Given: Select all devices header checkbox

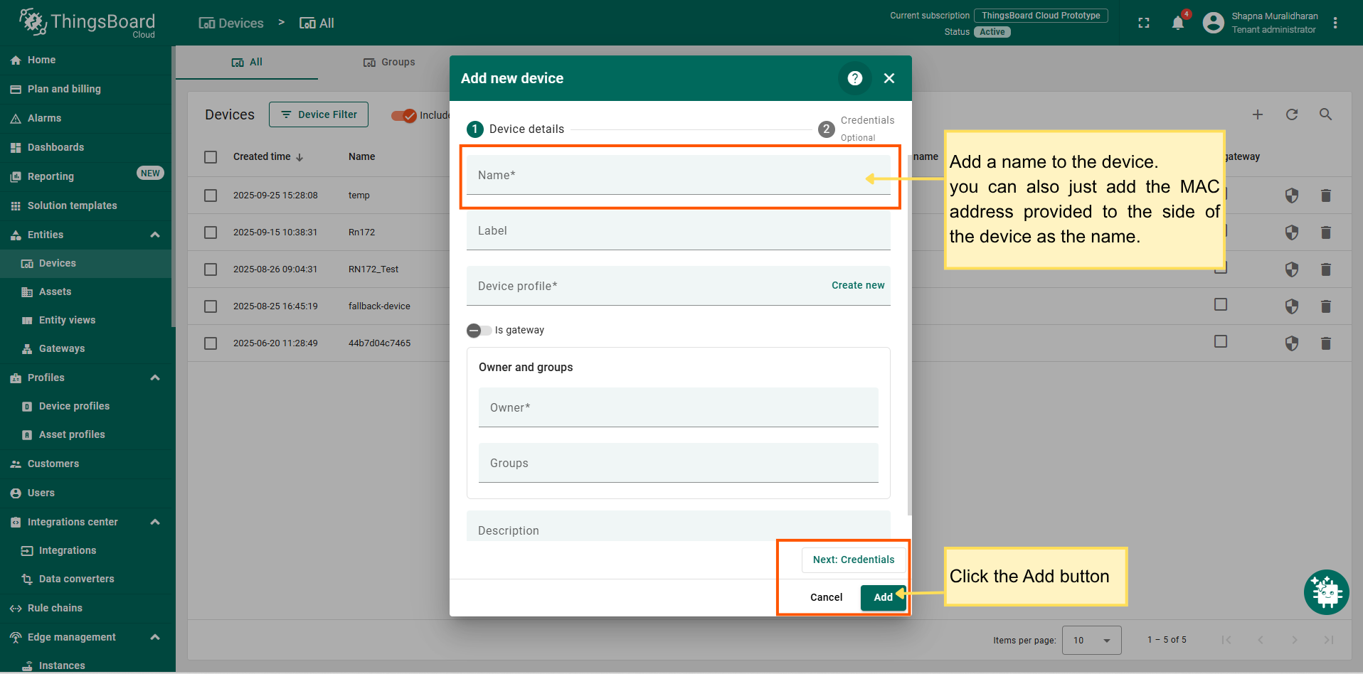Looking at the screenshot, I should (211, 157).
